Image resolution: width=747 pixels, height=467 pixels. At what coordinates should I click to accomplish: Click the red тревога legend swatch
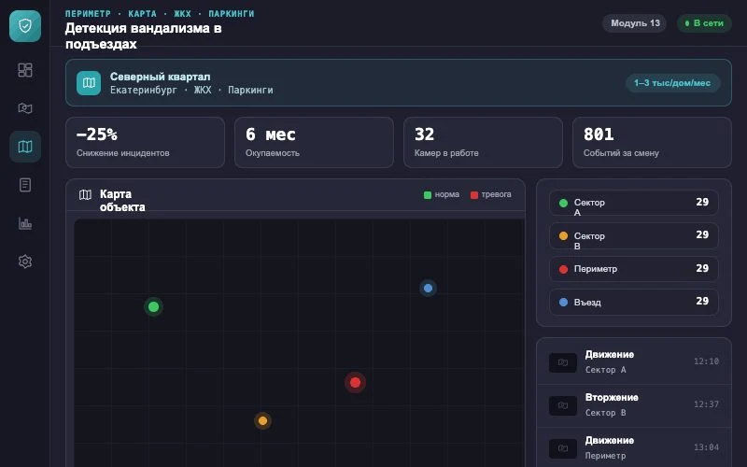pyautogui.click(x=474, y=195)
